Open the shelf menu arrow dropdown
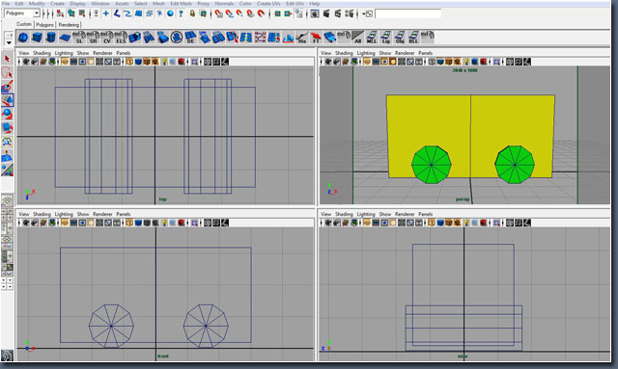 9,42
